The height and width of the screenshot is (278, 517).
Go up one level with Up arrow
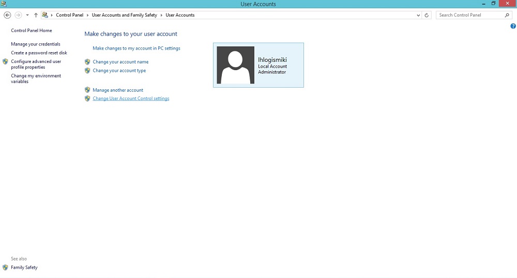tap(36, 15)
